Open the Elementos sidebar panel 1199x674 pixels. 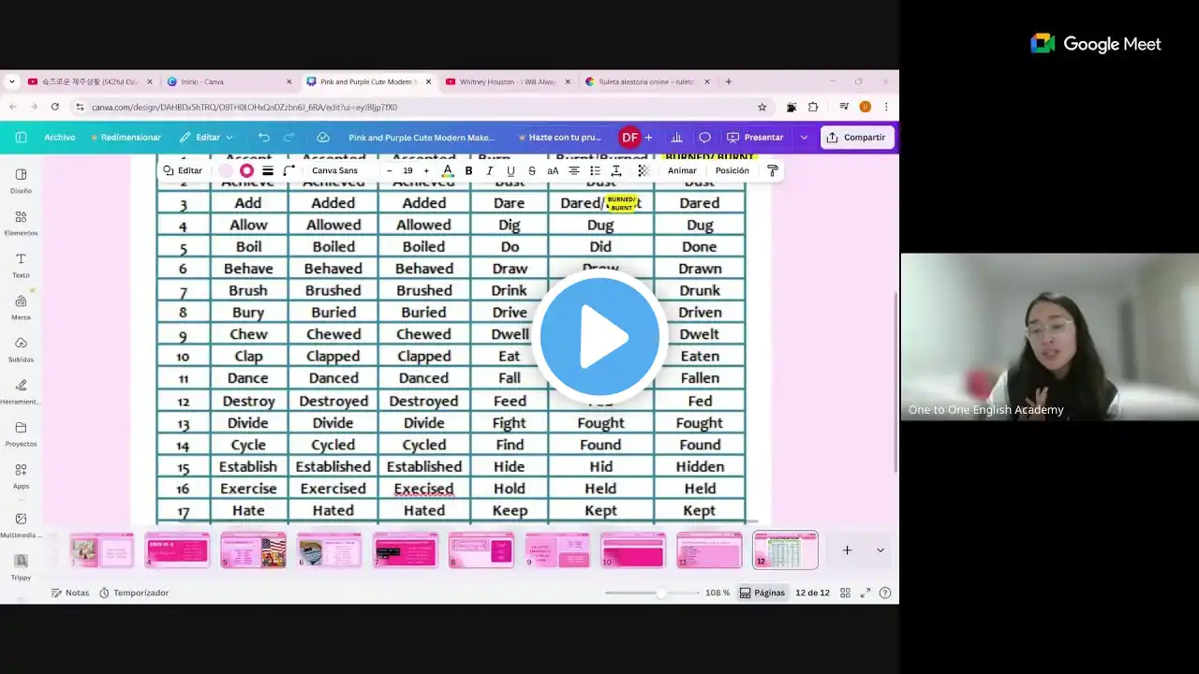tap(21, 223)
